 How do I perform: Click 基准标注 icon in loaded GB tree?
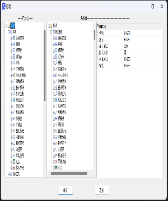[14, 87]
